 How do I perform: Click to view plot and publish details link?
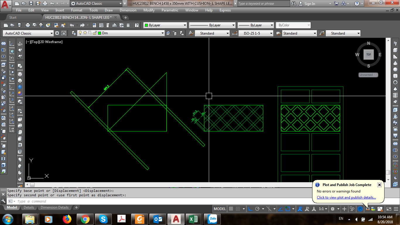coord(346,197)
